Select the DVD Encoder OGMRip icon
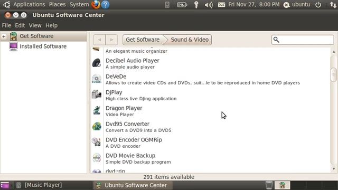 (x=97, y=142)
